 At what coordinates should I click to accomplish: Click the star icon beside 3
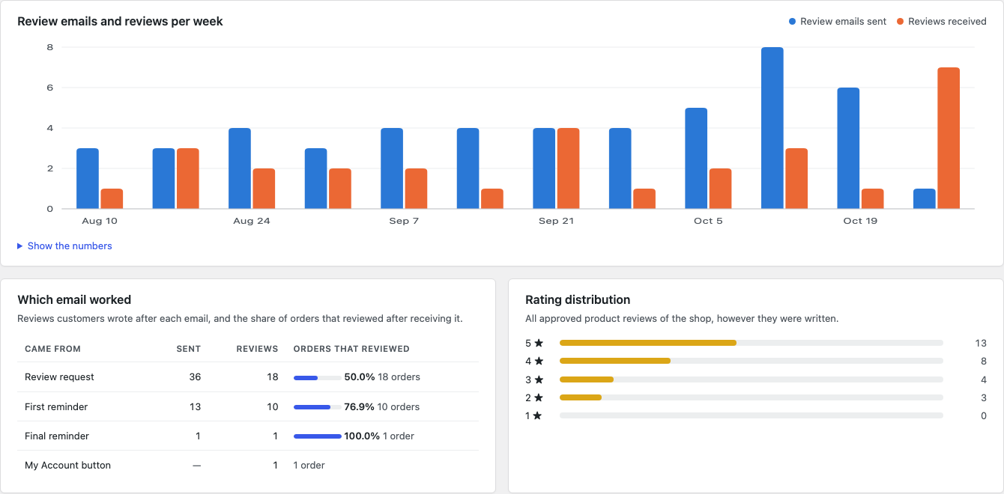[x=539, y=379]
